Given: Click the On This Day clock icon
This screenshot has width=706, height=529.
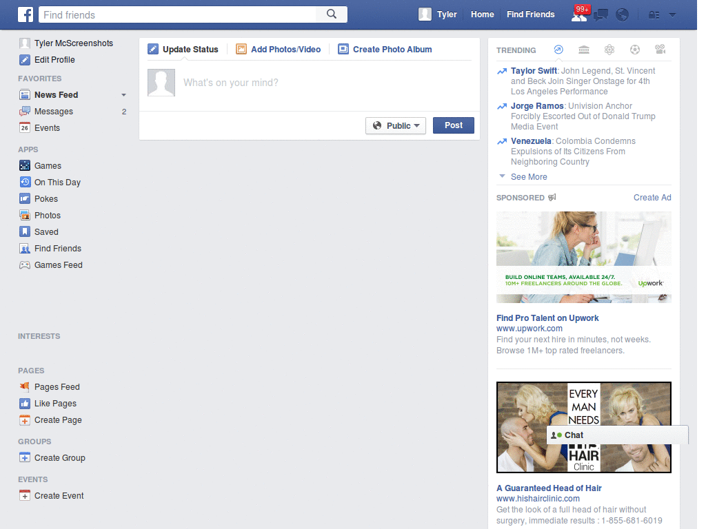Looking at the screenshot, I should point(25,182).
